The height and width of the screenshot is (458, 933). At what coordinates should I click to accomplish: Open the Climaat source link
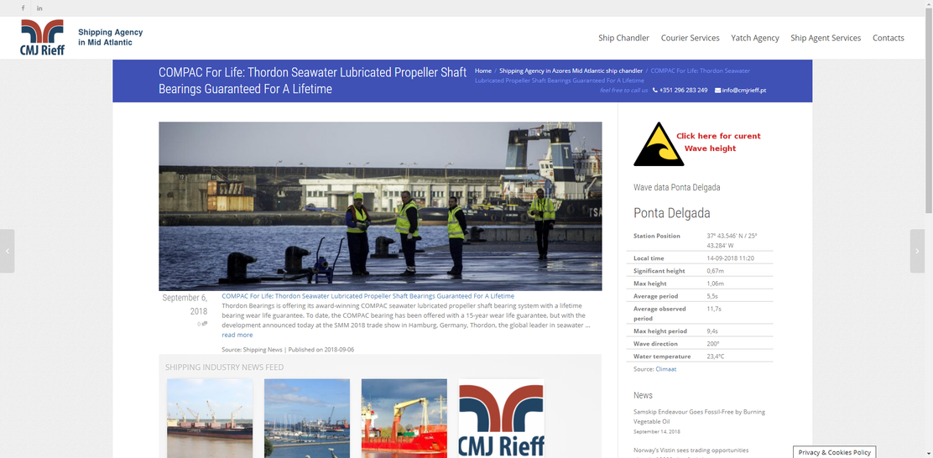(x=666, y=369)
